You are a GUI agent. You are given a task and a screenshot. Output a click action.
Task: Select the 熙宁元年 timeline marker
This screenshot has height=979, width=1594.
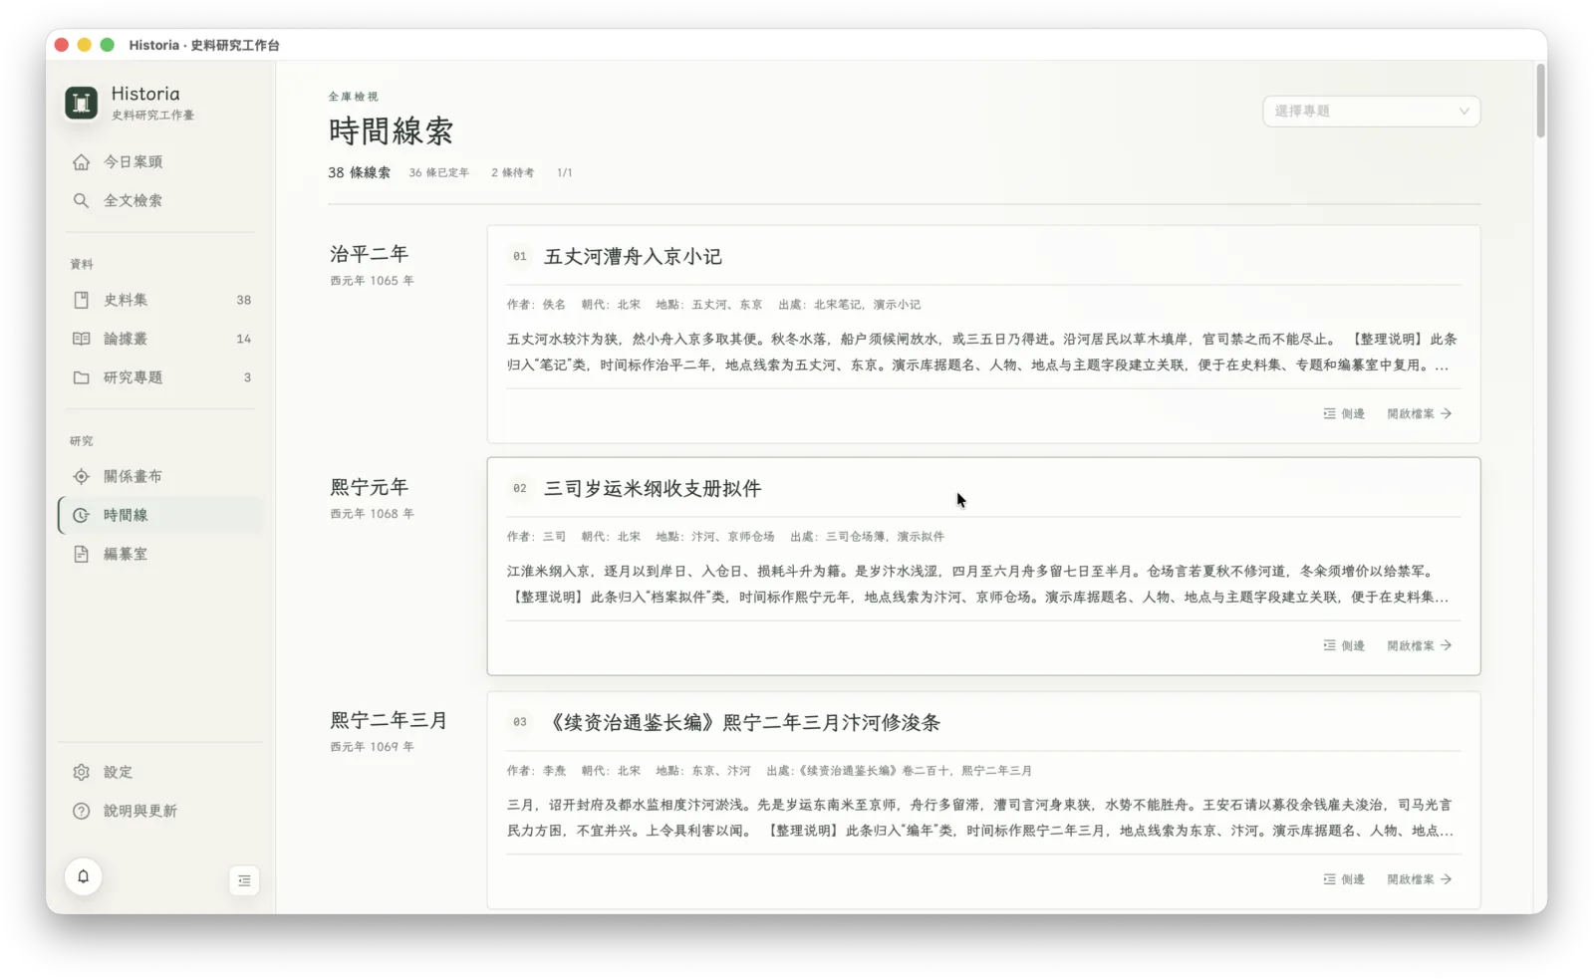point(370,487)
